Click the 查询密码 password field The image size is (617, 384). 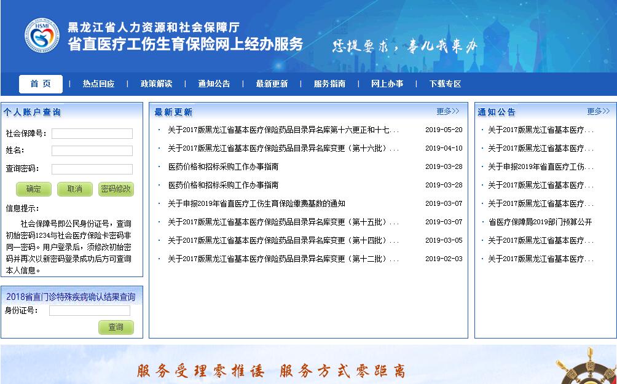click(92, 170)
